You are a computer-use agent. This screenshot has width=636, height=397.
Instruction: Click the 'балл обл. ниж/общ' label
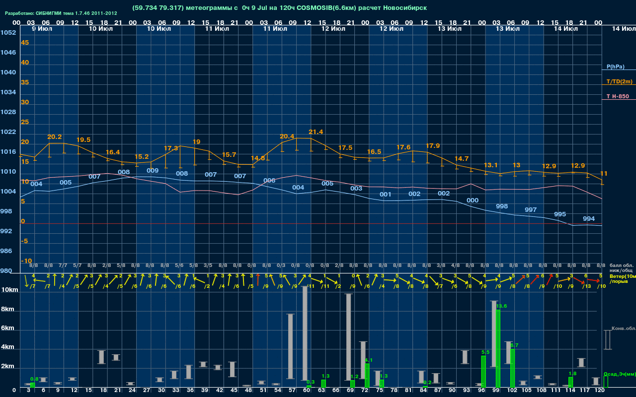[x=621, y=268]
